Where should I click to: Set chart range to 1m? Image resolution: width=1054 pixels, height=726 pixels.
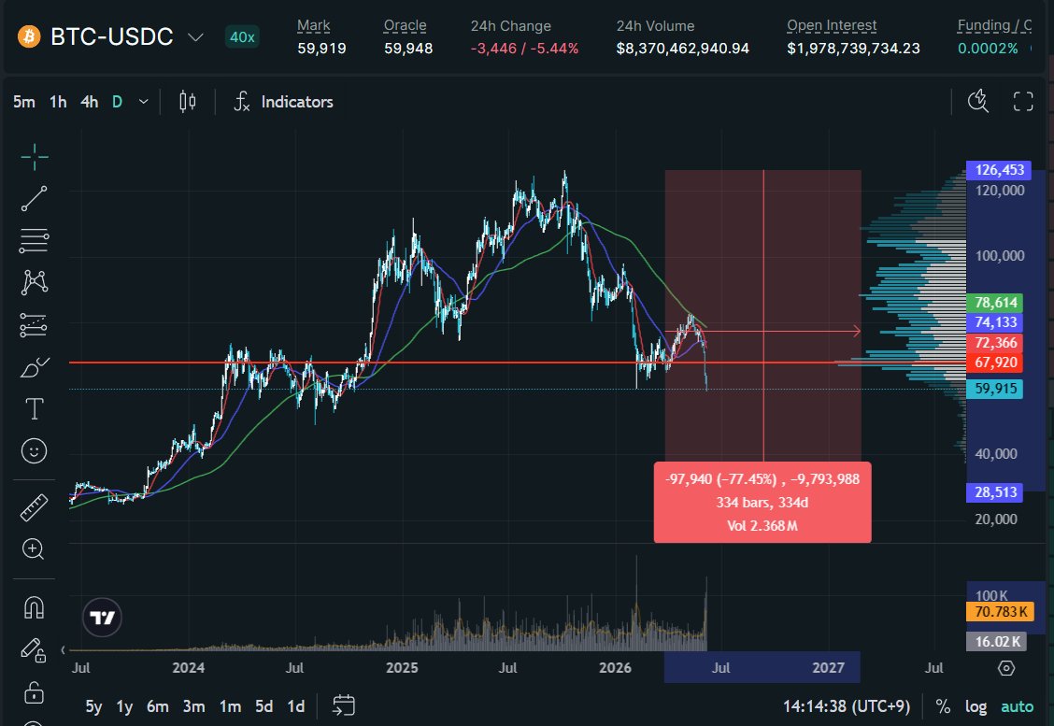pyautogui.click(x=231, y=706)
